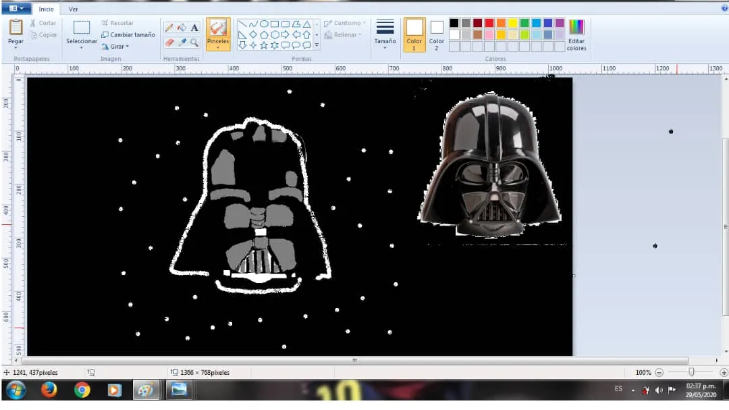This screenshot has height=410, width=729.
Task: Choose the left arrow shape
Action: [x=296, y=34]
